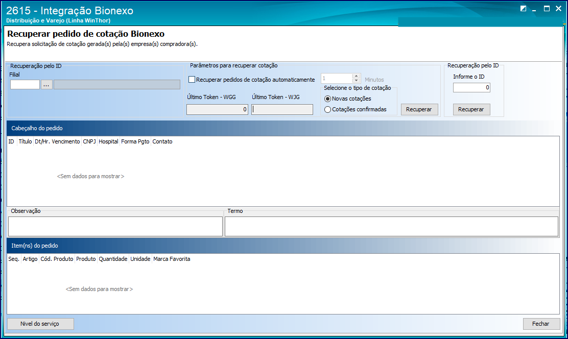Image resolution: width=568 pixels, height=339 pixels.
Task: Click the Informe o ID field
Action: pos(471,87)
